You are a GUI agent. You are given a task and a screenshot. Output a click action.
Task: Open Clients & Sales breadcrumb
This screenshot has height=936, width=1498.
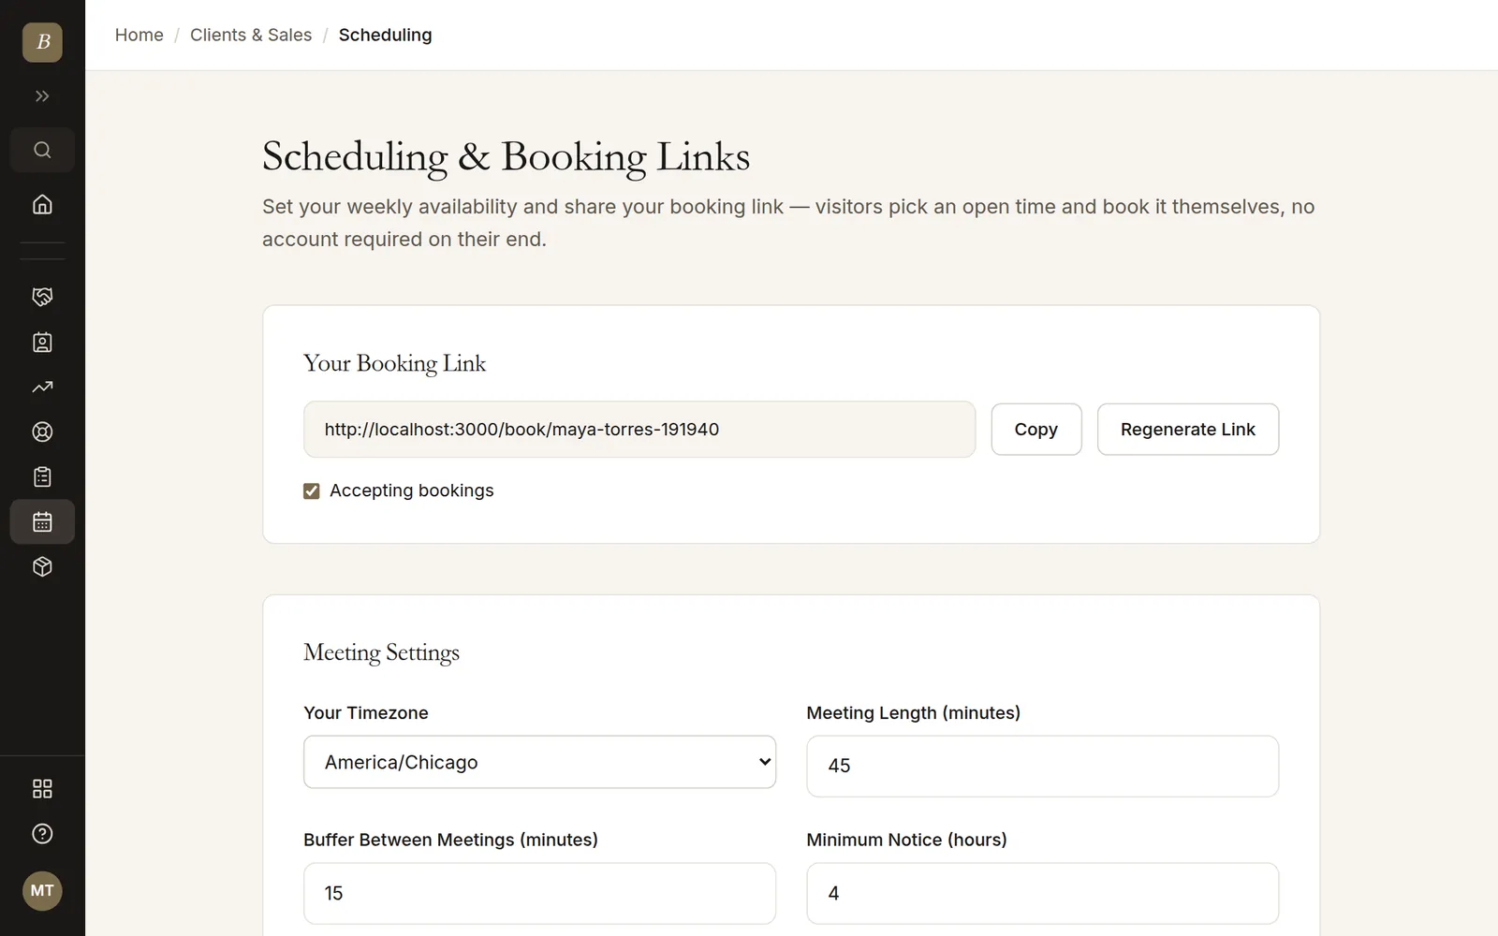pos(251,35)
